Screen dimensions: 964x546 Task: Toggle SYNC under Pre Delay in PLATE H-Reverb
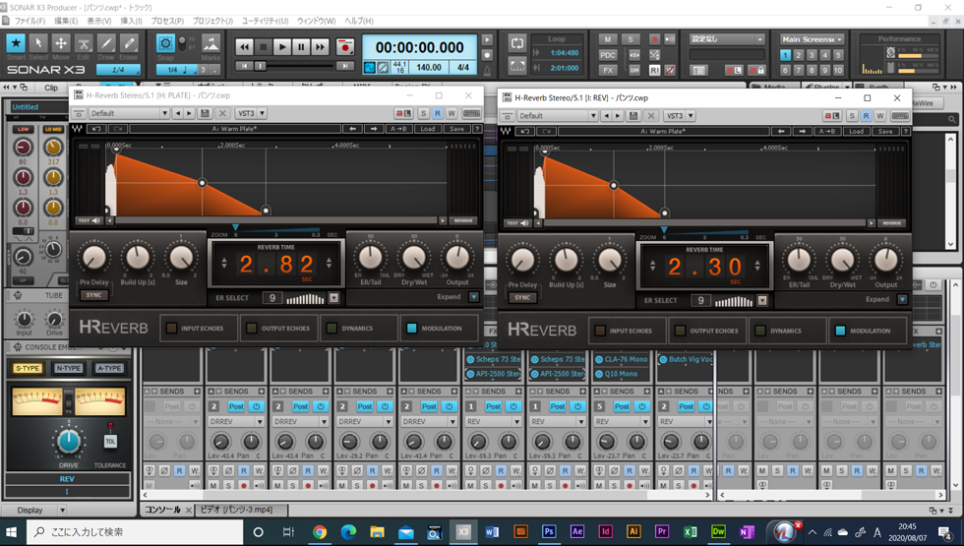coord(94,295)
